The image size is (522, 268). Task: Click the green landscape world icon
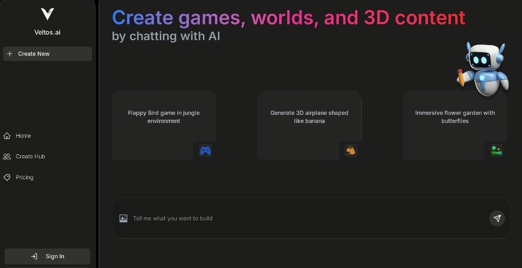coord(496,151)
